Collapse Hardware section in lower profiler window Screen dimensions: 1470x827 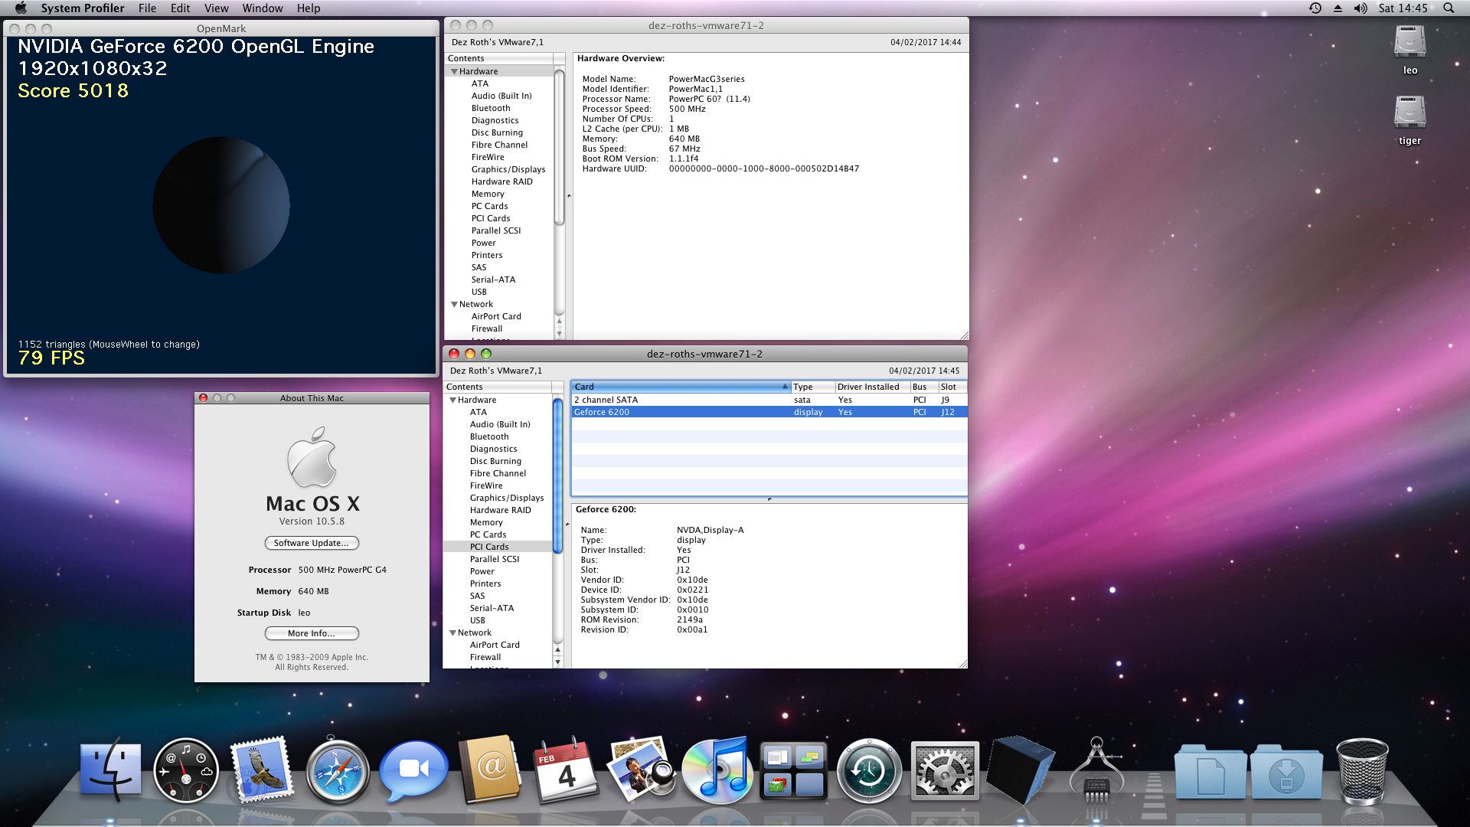coord(452,400)
